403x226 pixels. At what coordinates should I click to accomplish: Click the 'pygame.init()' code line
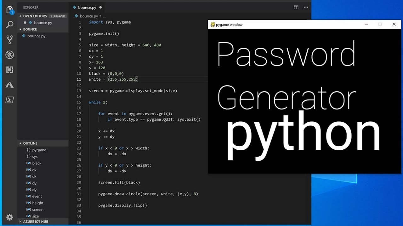(104, 34)
